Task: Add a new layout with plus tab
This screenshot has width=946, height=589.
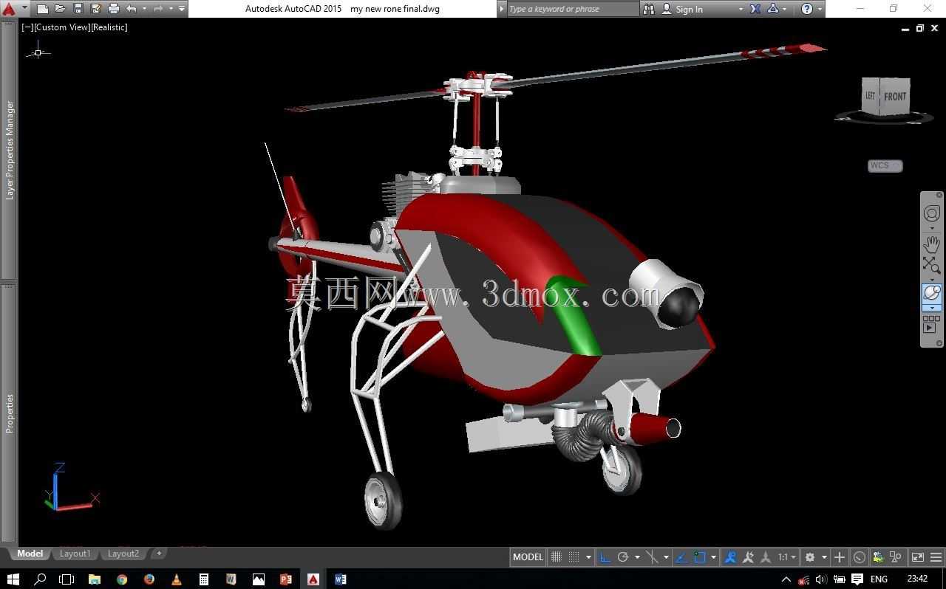Action: click(x=158, y=553)
